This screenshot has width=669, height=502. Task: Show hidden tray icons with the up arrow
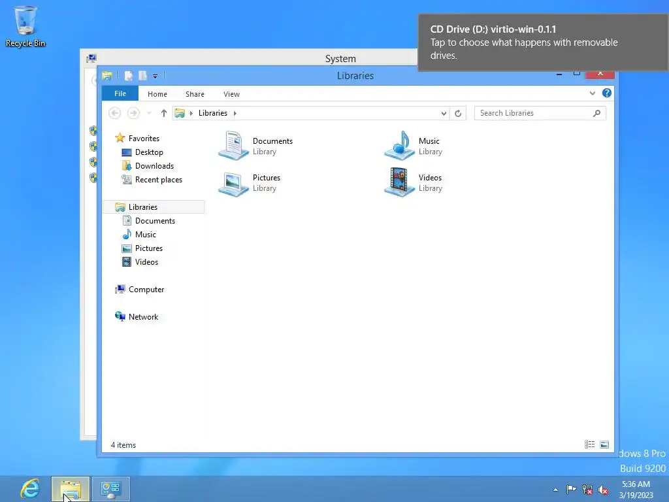coord(555,490)
